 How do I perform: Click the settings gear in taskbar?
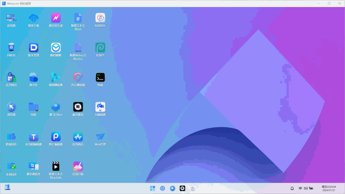pyautogui.click(x=162, y=188)
